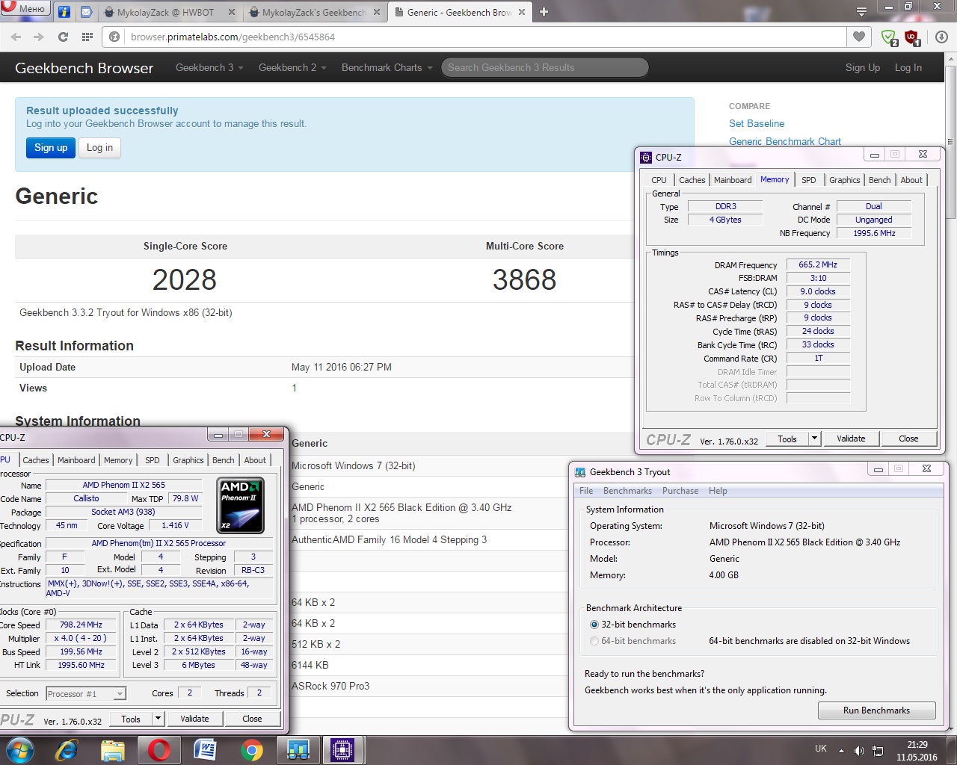Open the Generic Benchmark Chart link
The width and height of the screenshot is (957, 765).
point(785,141)
